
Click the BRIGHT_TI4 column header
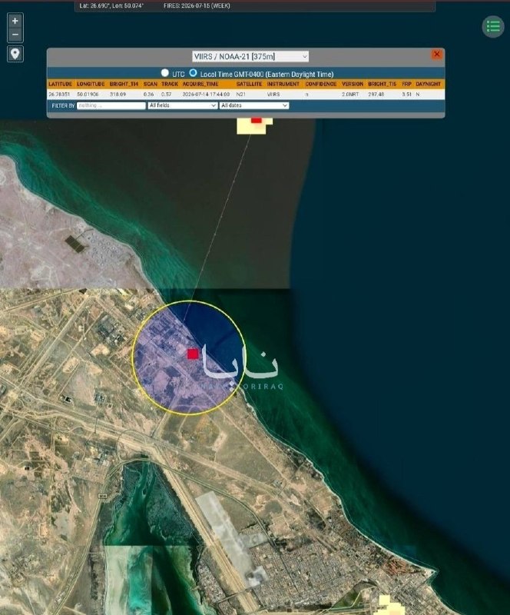124,84
